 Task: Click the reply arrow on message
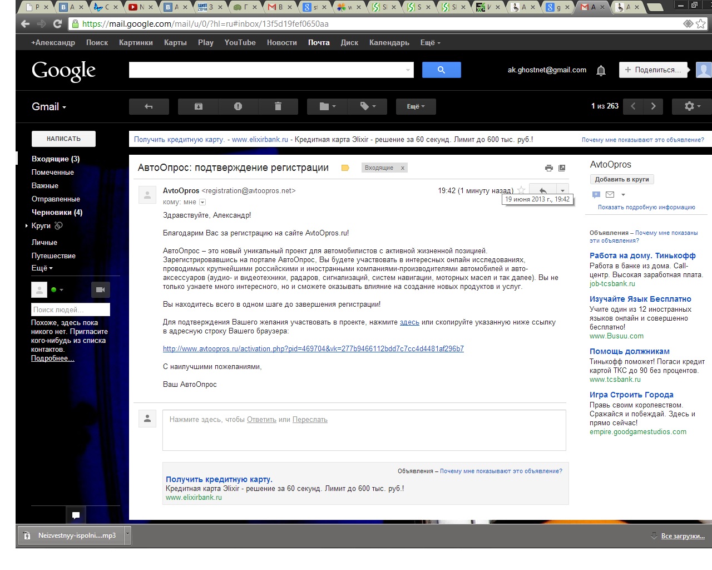coord(542,190)
